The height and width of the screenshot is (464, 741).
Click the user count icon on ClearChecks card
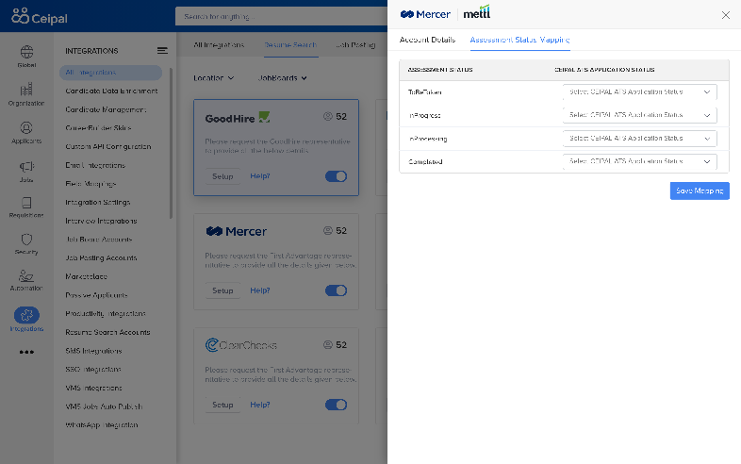pyautogui.click(x=327, y=345)
